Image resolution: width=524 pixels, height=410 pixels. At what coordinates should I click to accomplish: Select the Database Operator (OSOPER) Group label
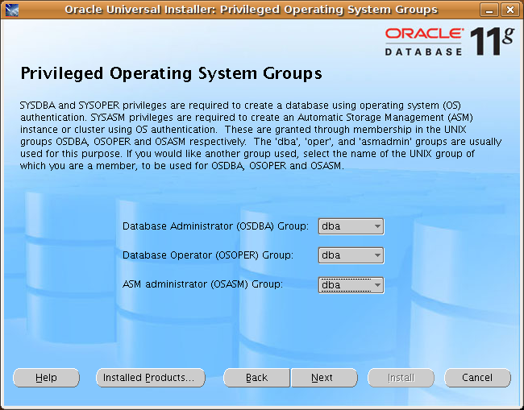click(208, 255)
